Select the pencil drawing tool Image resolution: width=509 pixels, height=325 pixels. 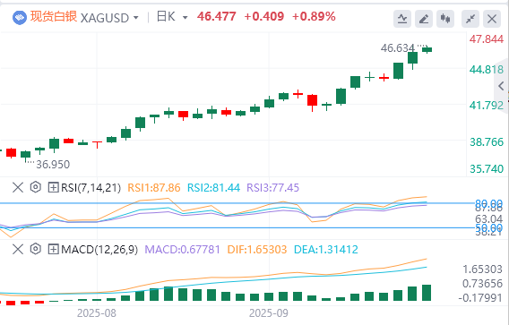(x=424, y=19)
